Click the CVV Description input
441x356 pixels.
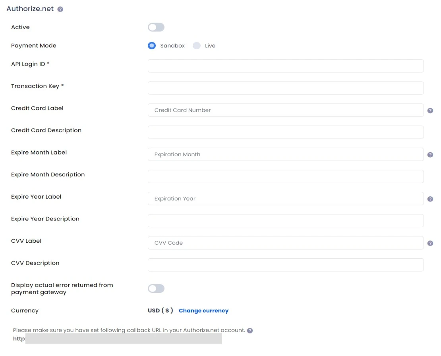click(x=286, y=265)
